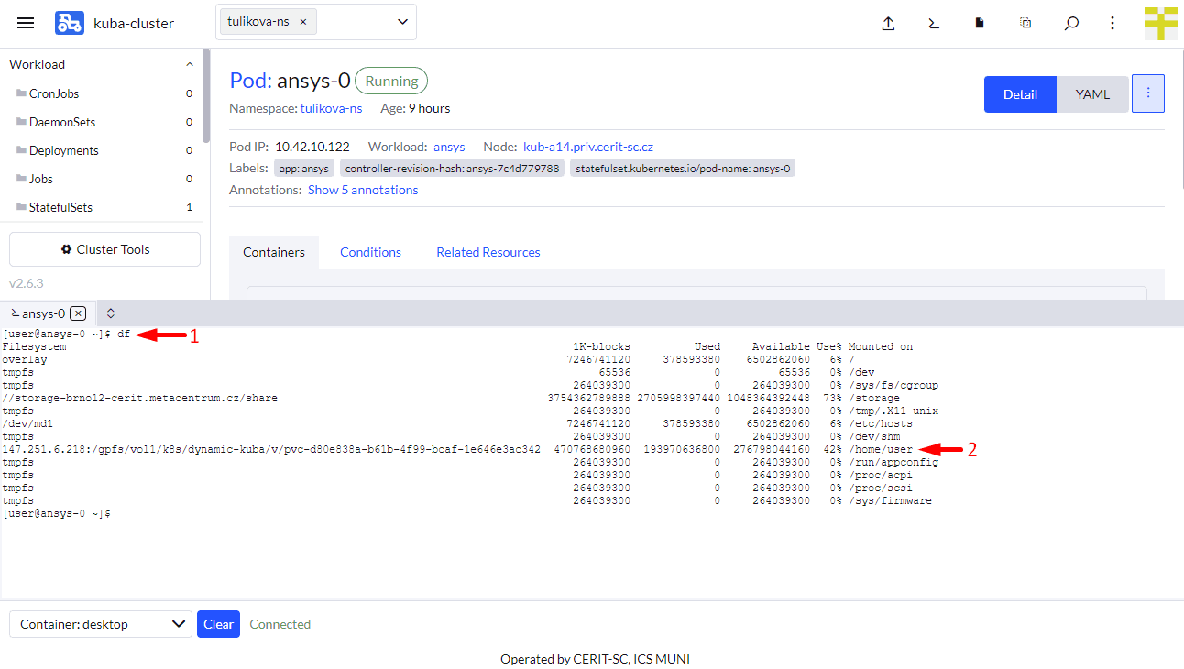Click the import YAML upload icon
The image size is (1184, 669).
click(x=888, y=24)
